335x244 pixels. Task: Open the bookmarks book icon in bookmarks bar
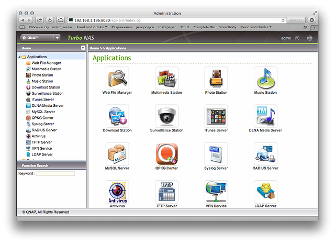tap(22, 27)
